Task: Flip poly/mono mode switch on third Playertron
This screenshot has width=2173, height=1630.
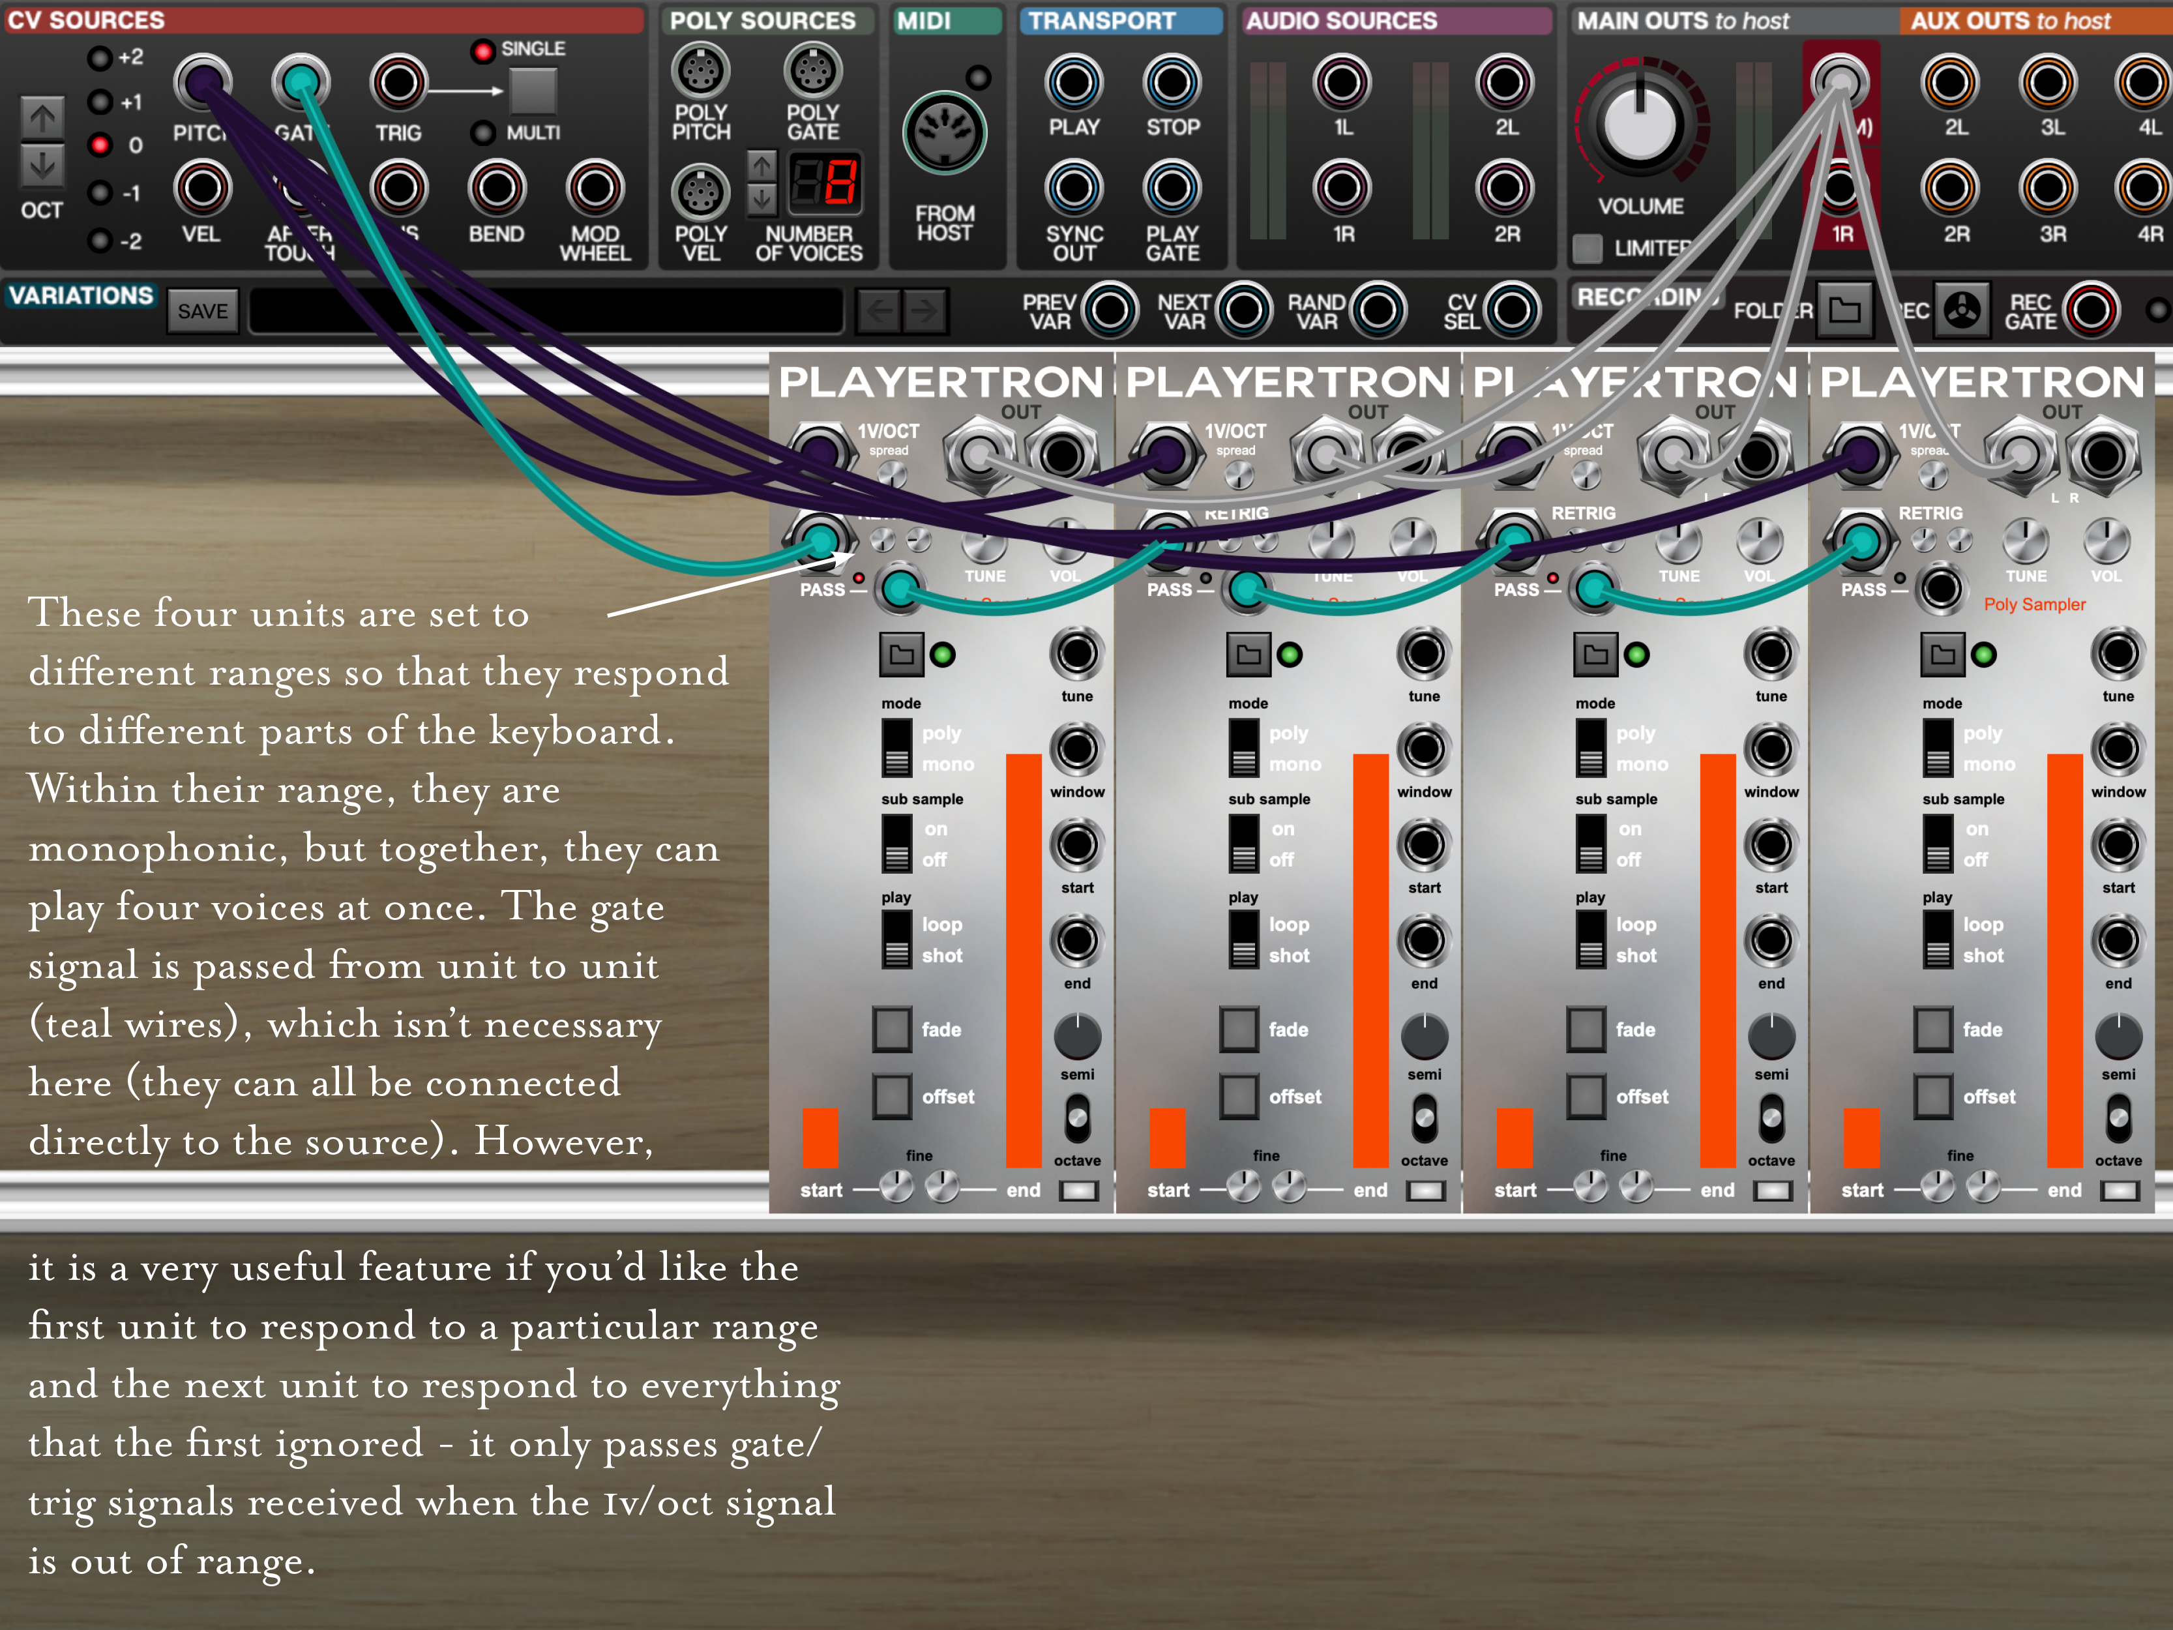Action: [x=1590, y=748]
